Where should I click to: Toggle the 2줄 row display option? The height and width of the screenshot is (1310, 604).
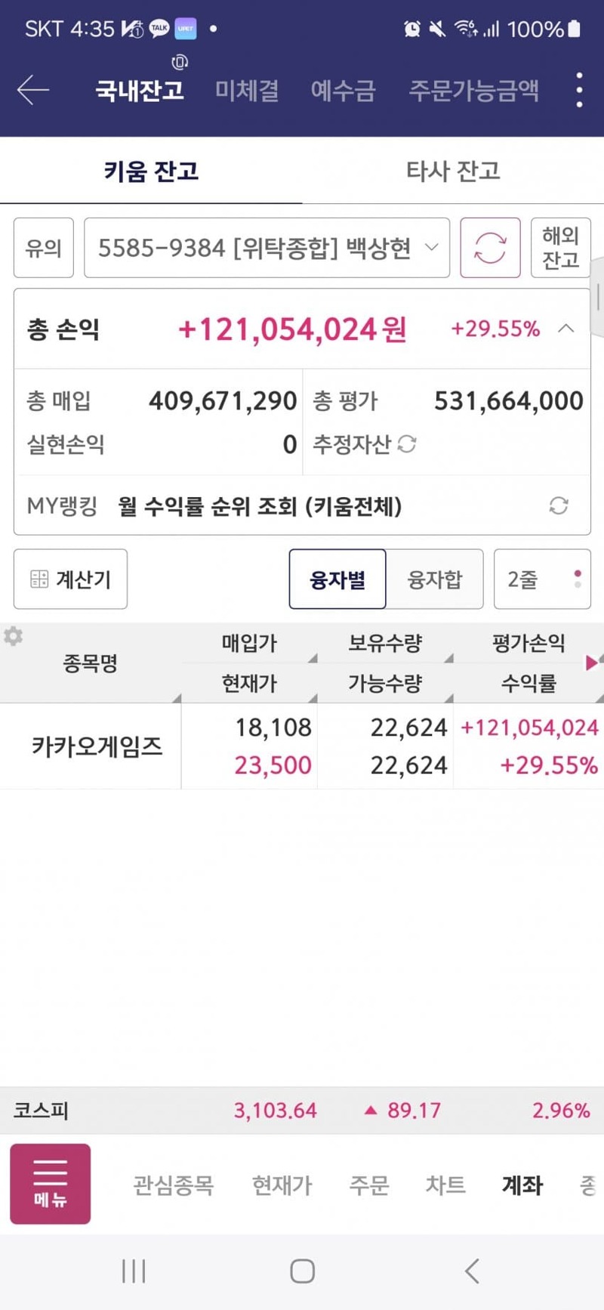[541, 579]
